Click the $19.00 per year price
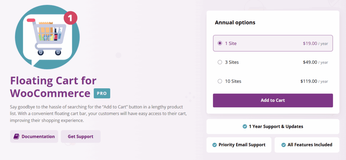The height and width of the screenshot is (160, 346). (x=315, y=43)
